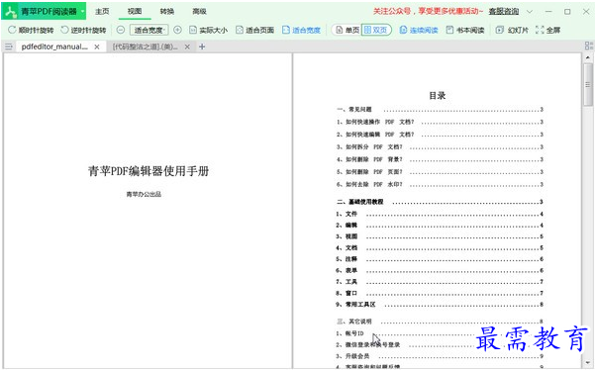This screenshot has height=370, width=596.
Task: Click the cover title 青苹PDF编辑器使用手册
Action: [x=149, y=171]
